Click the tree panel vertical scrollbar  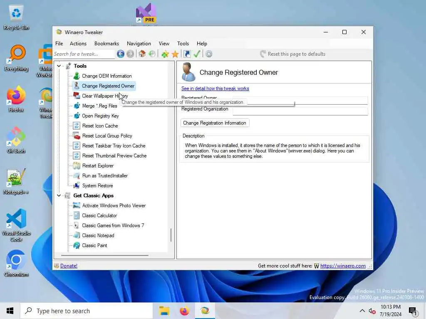[171, 235]
